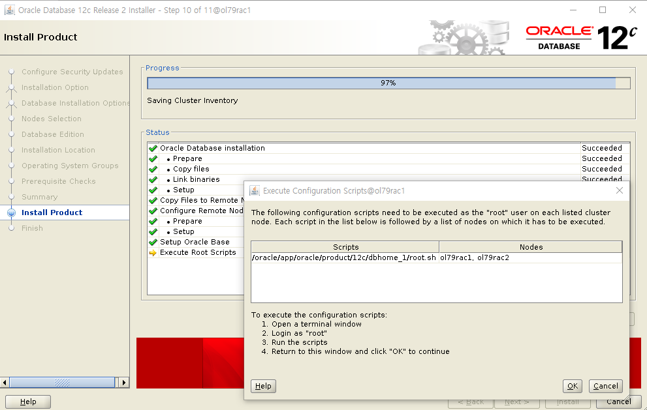Image resolution: width=647 pixels, height=410 pixels.
Task: Select the Execute Root Scripts status row
Action: [196, 253]
